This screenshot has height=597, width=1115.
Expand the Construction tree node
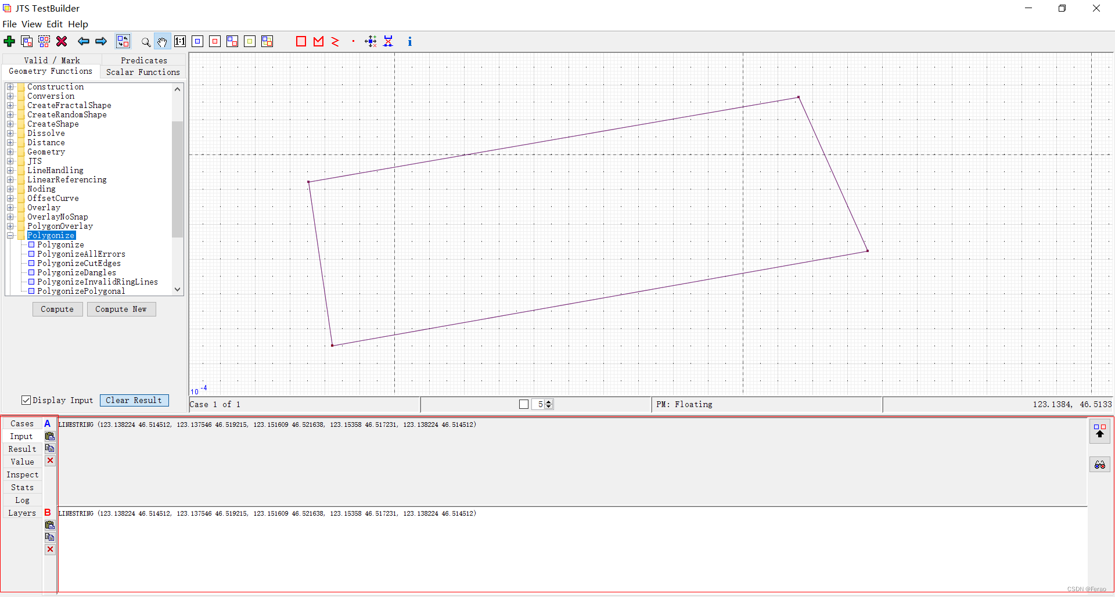click(x=10, y=87)
